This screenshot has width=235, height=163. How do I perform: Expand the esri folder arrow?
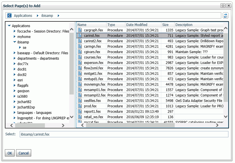[x=15, y=80]
